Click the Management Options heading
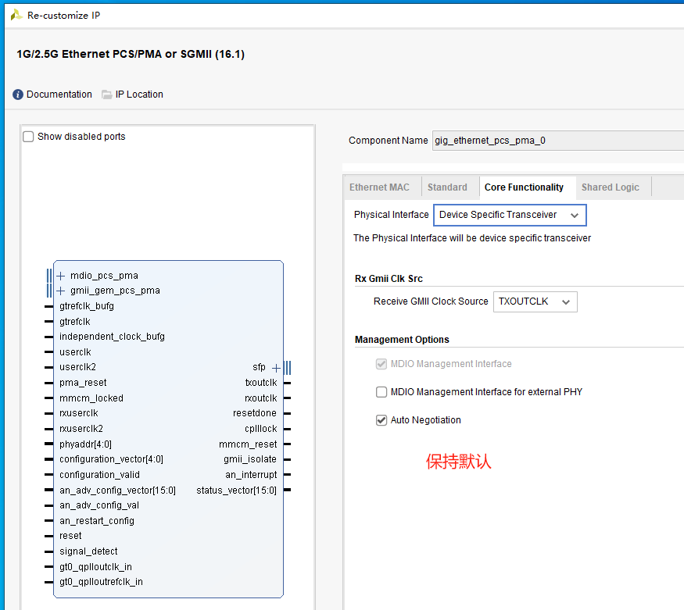The height and width of the screenshot is (610, 684). 402,340
